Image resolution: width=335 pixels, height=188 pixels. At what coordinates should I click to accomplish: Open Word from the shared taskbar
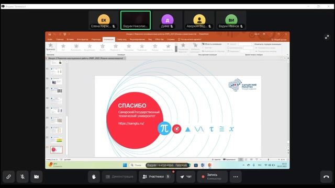[x=203, y=165]
